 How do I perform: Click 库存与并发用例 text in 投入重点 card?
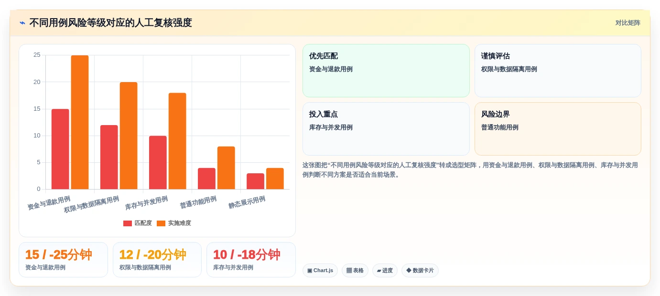[331, 127]
